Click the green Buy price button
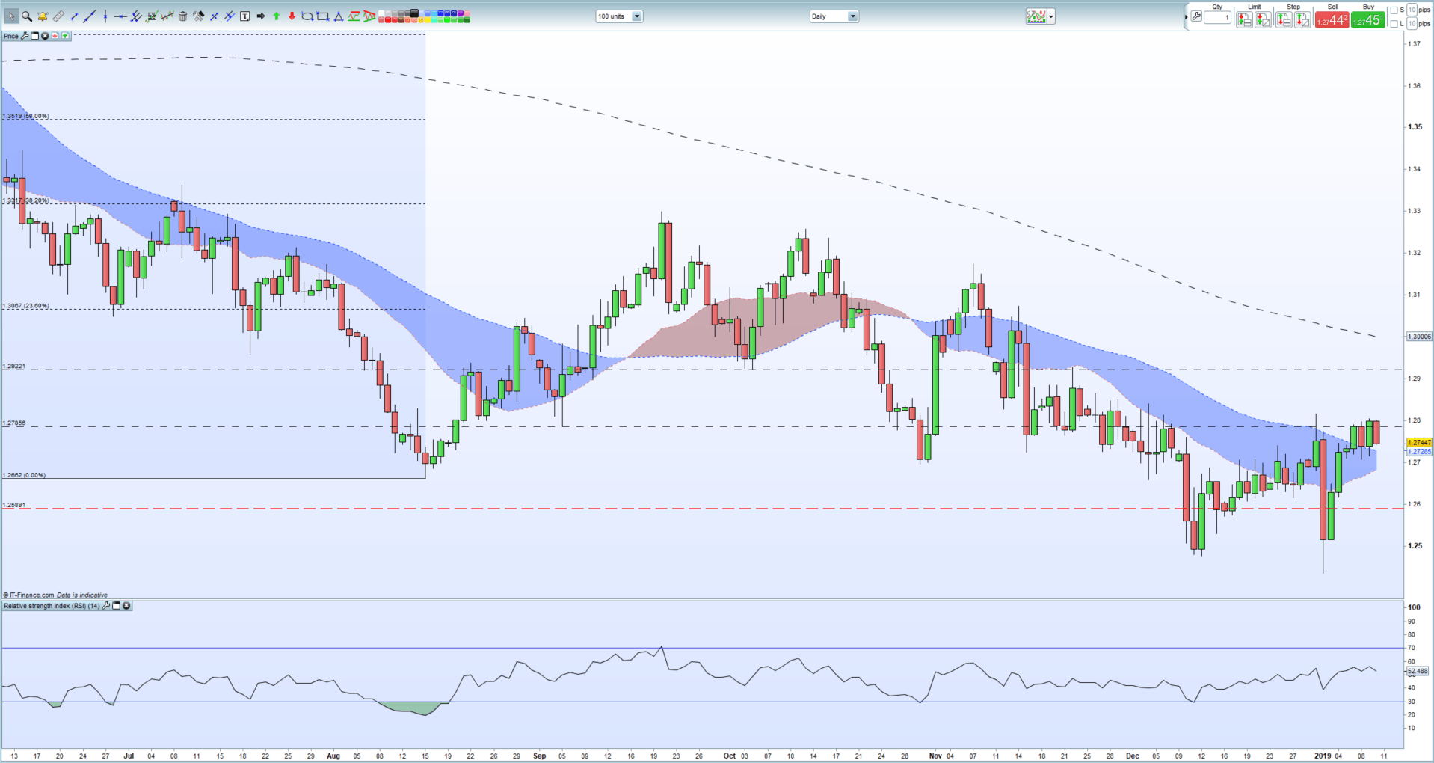 click(x=1368, y=19)
